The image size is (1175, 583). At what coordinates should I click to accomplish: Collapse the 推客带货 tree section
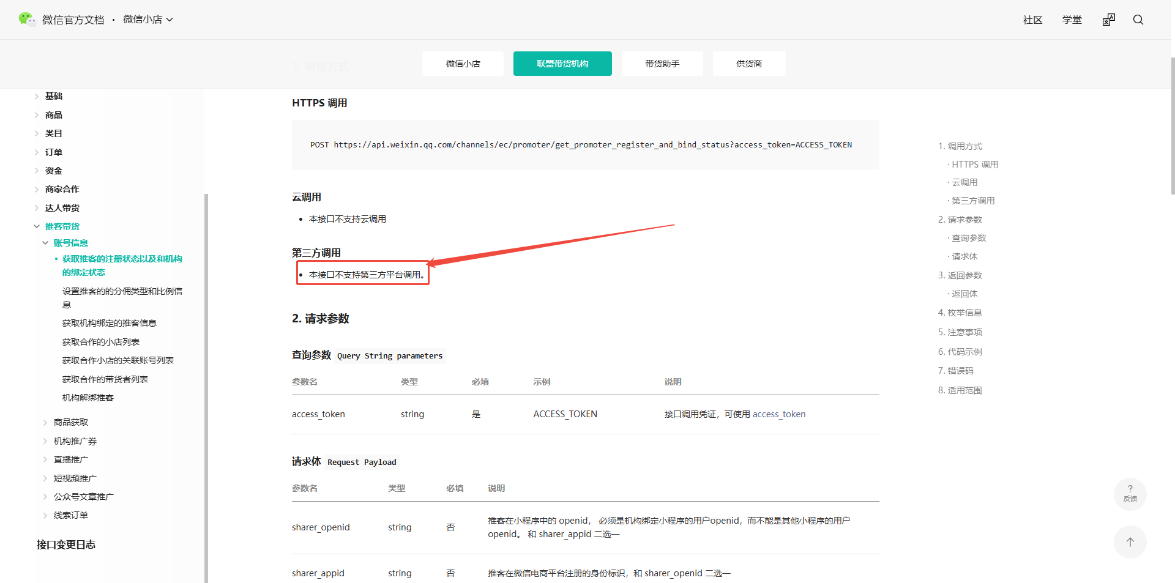[x=37, y=226]
